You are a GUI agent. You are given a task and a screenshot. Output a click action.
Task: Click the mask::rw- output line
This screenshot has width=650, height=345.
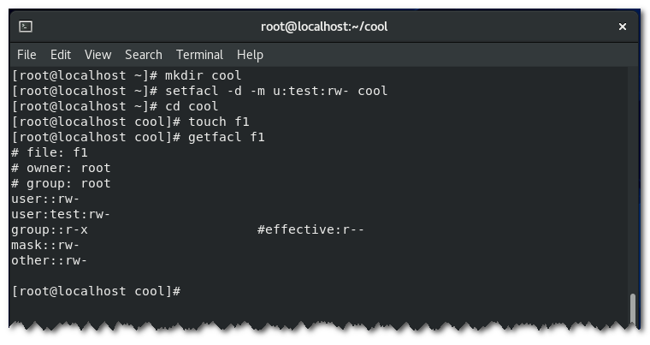coord(45,245)
